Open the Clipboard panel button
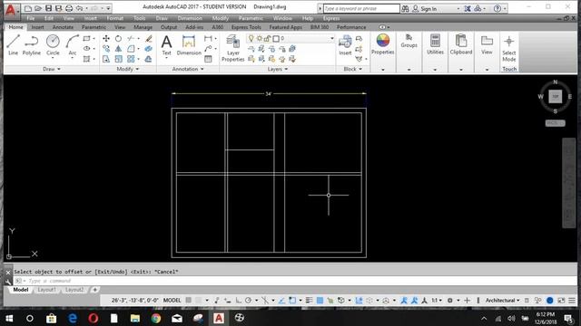The image size is (581, 326). (461, 44)
